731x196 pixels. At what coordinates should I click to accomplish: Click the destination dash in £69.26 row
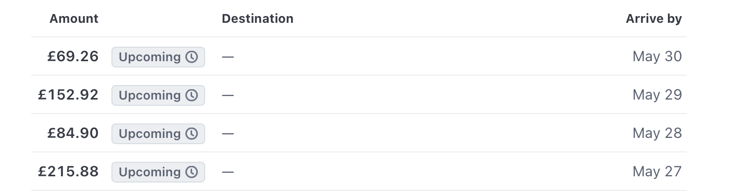tap(228, 57)
